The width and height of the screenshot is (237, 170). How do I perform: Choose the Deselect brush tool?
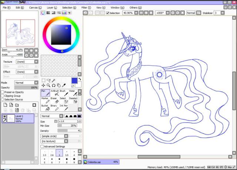click(73, 100)
